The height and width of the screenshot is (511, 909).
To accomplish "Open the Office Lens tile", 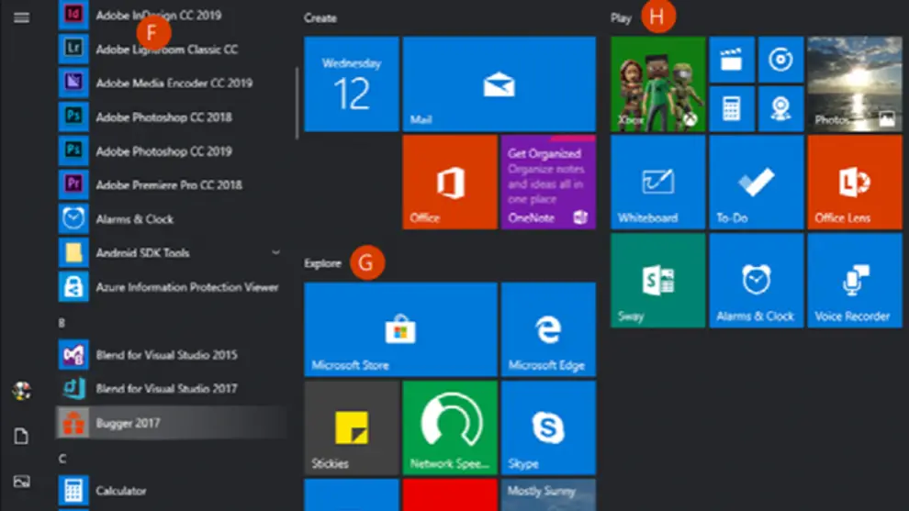I will click(855, 183).
